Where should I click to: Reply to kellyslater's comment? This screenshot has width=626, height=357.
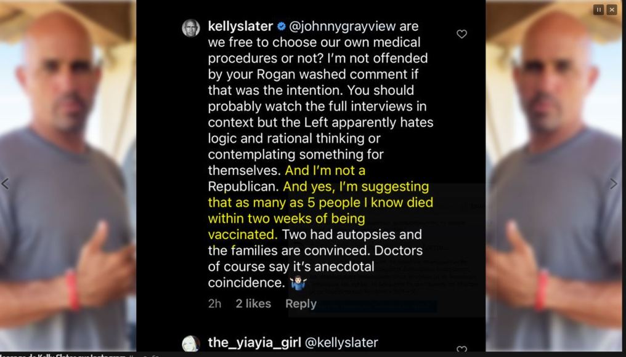pyautogui.click(x=301, y=303)
